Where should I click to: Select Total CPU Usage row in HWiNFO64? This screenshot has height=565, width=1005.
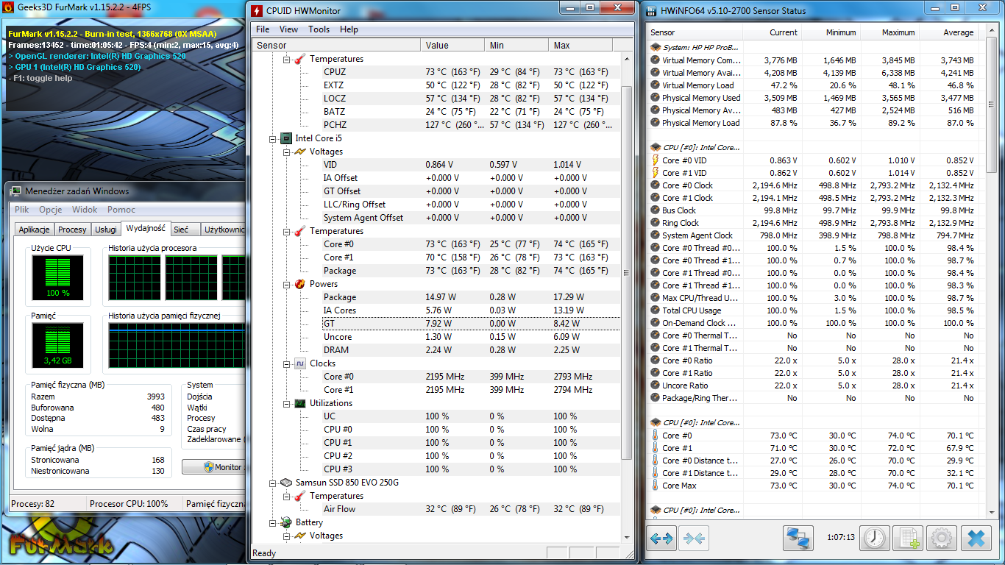coord(814,310)
